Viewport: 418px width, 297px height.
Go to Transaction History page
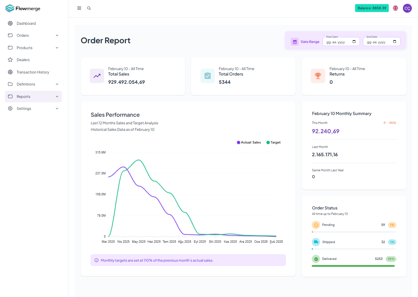pyautogui.click(x=33, y=72)
